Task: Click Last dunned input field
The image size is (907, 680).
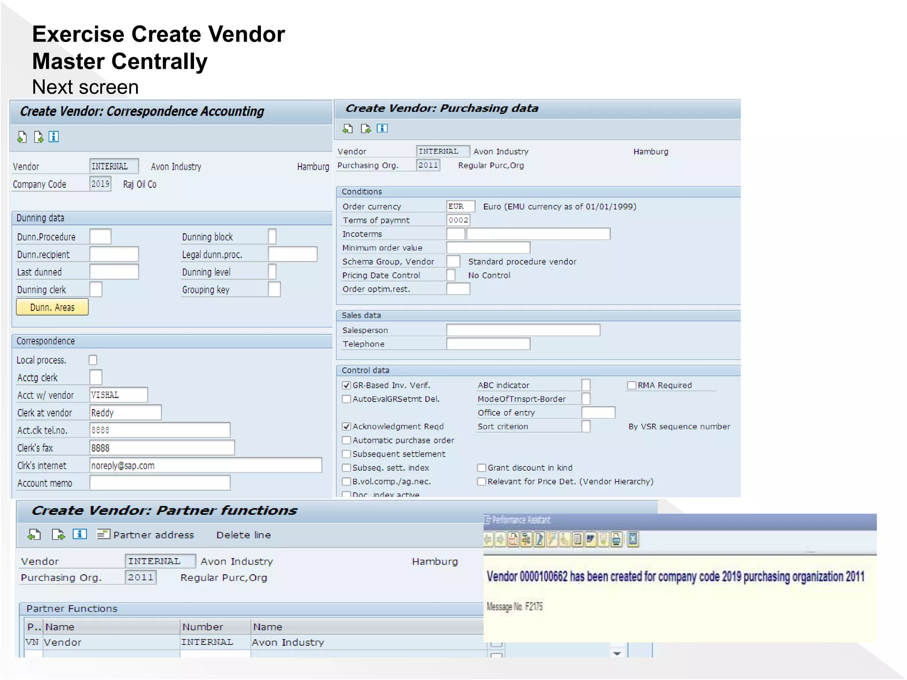Action: point(114,272)
